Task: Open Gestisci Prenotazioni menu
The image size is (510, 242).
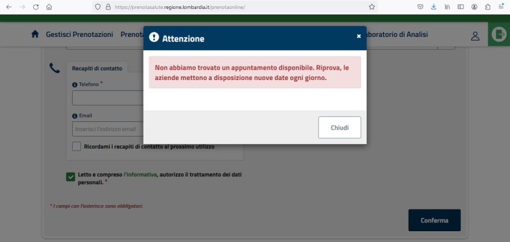Action: 79,34
